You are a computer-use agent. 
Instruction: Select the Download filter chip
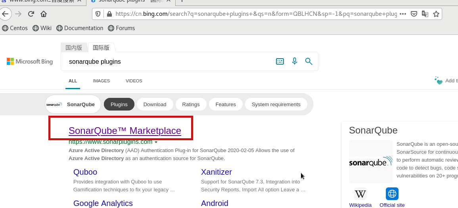pyautogui.click(x=155, y=104)
